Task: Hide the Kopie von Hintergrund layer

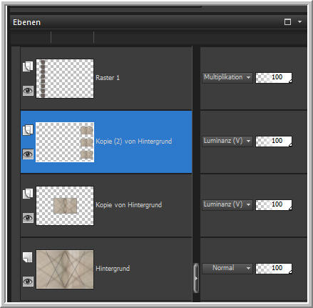Action: click(x=28, y=218)
